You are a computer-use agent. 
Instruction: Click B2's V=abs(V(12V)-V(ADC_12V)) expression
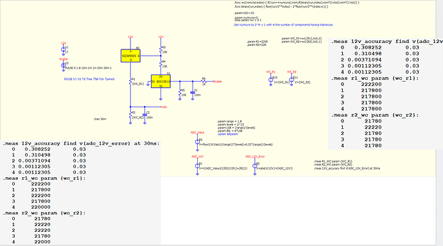pyautogui.click(x=275, y=168)
